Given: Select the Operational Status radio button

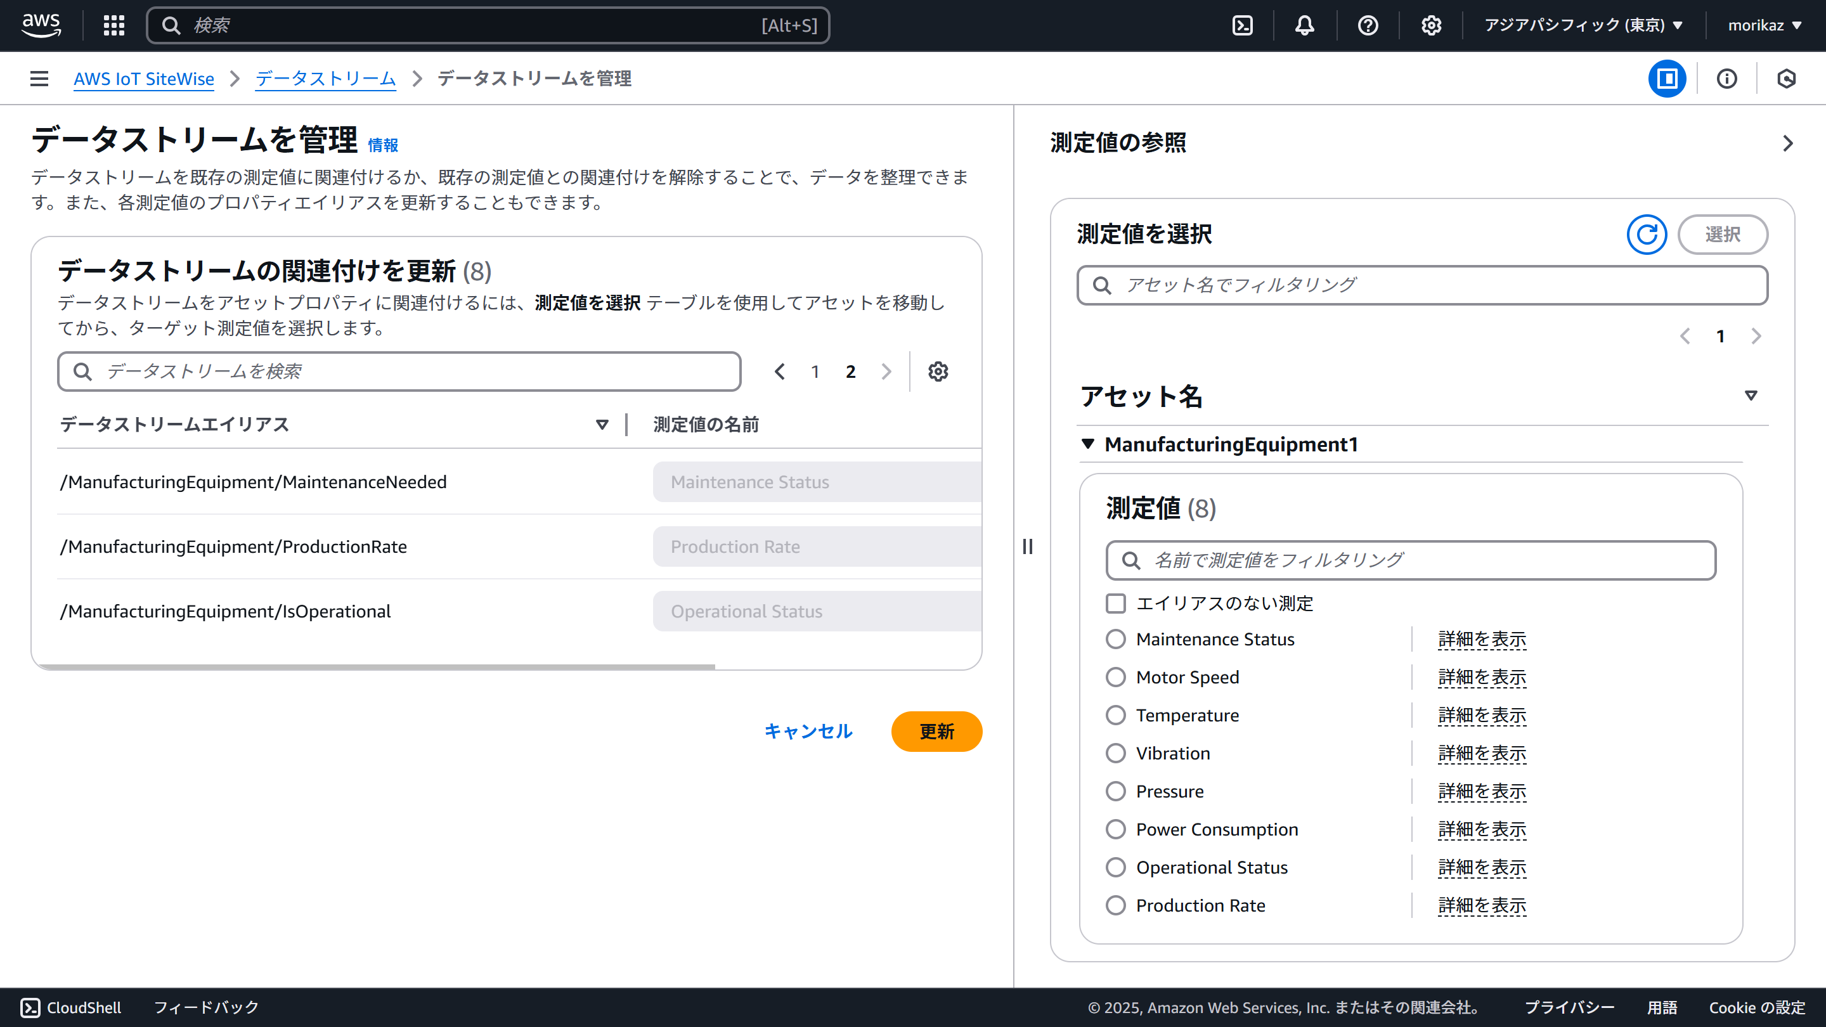Looking at the screenshot, I should (1116, 867).
